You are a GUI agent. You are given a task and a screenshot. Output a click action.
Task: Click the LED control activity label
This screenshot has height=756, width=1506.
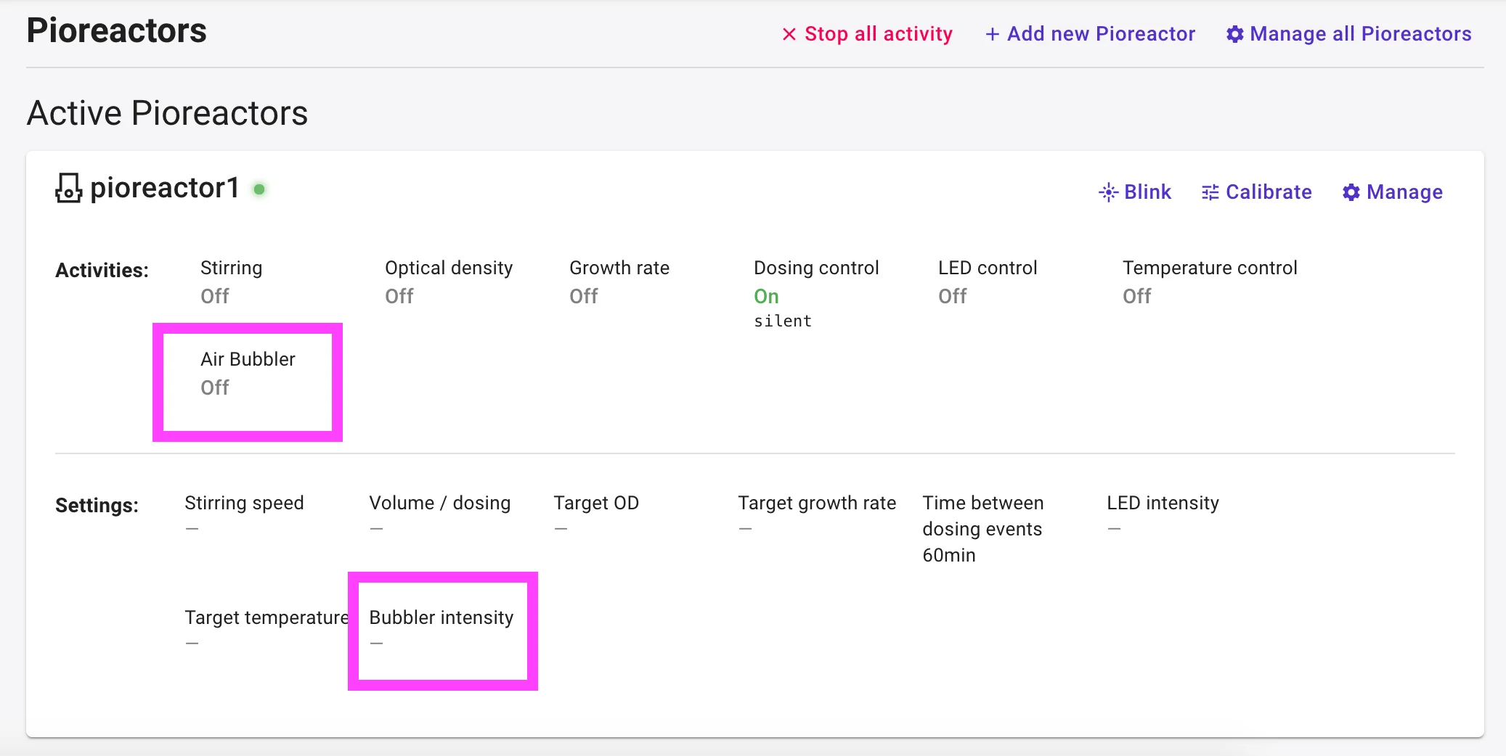988,268
